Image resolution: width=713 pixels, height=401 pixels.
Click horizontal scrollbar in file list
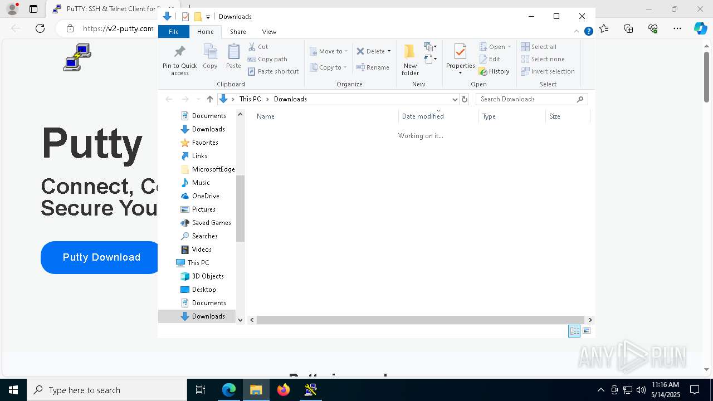click(x=421, y=320)
